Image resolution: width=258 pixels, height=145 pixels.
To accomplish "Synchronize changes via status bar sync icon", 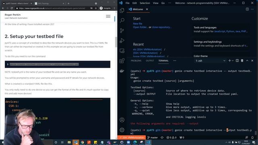I will point(162,137).
